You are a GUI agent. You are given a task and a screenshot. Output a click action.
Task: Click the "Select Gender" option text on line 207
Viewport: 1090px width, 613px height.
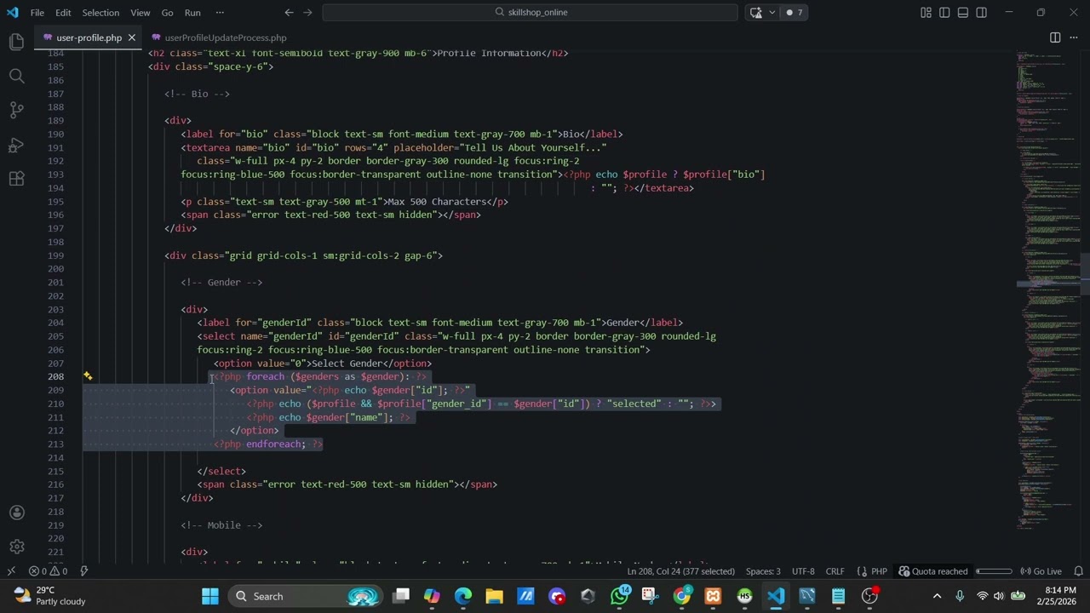coord(347,364)
